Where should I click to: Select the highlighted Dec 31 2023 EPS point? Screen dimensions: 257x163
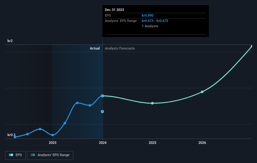click(102, 96)
